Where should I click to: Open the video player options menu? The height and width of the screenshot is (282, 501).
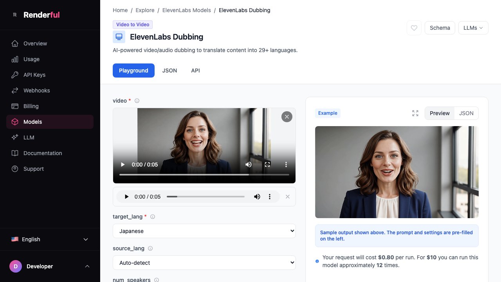tap(286, 164)
